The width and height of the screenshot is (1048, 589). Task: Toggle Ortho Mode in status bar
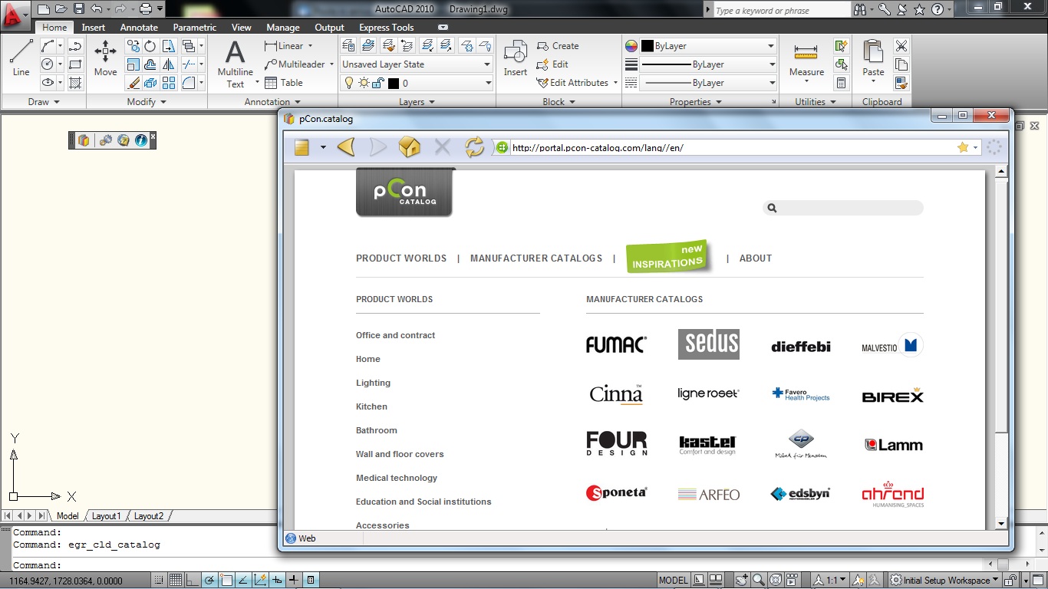(192, 580)
